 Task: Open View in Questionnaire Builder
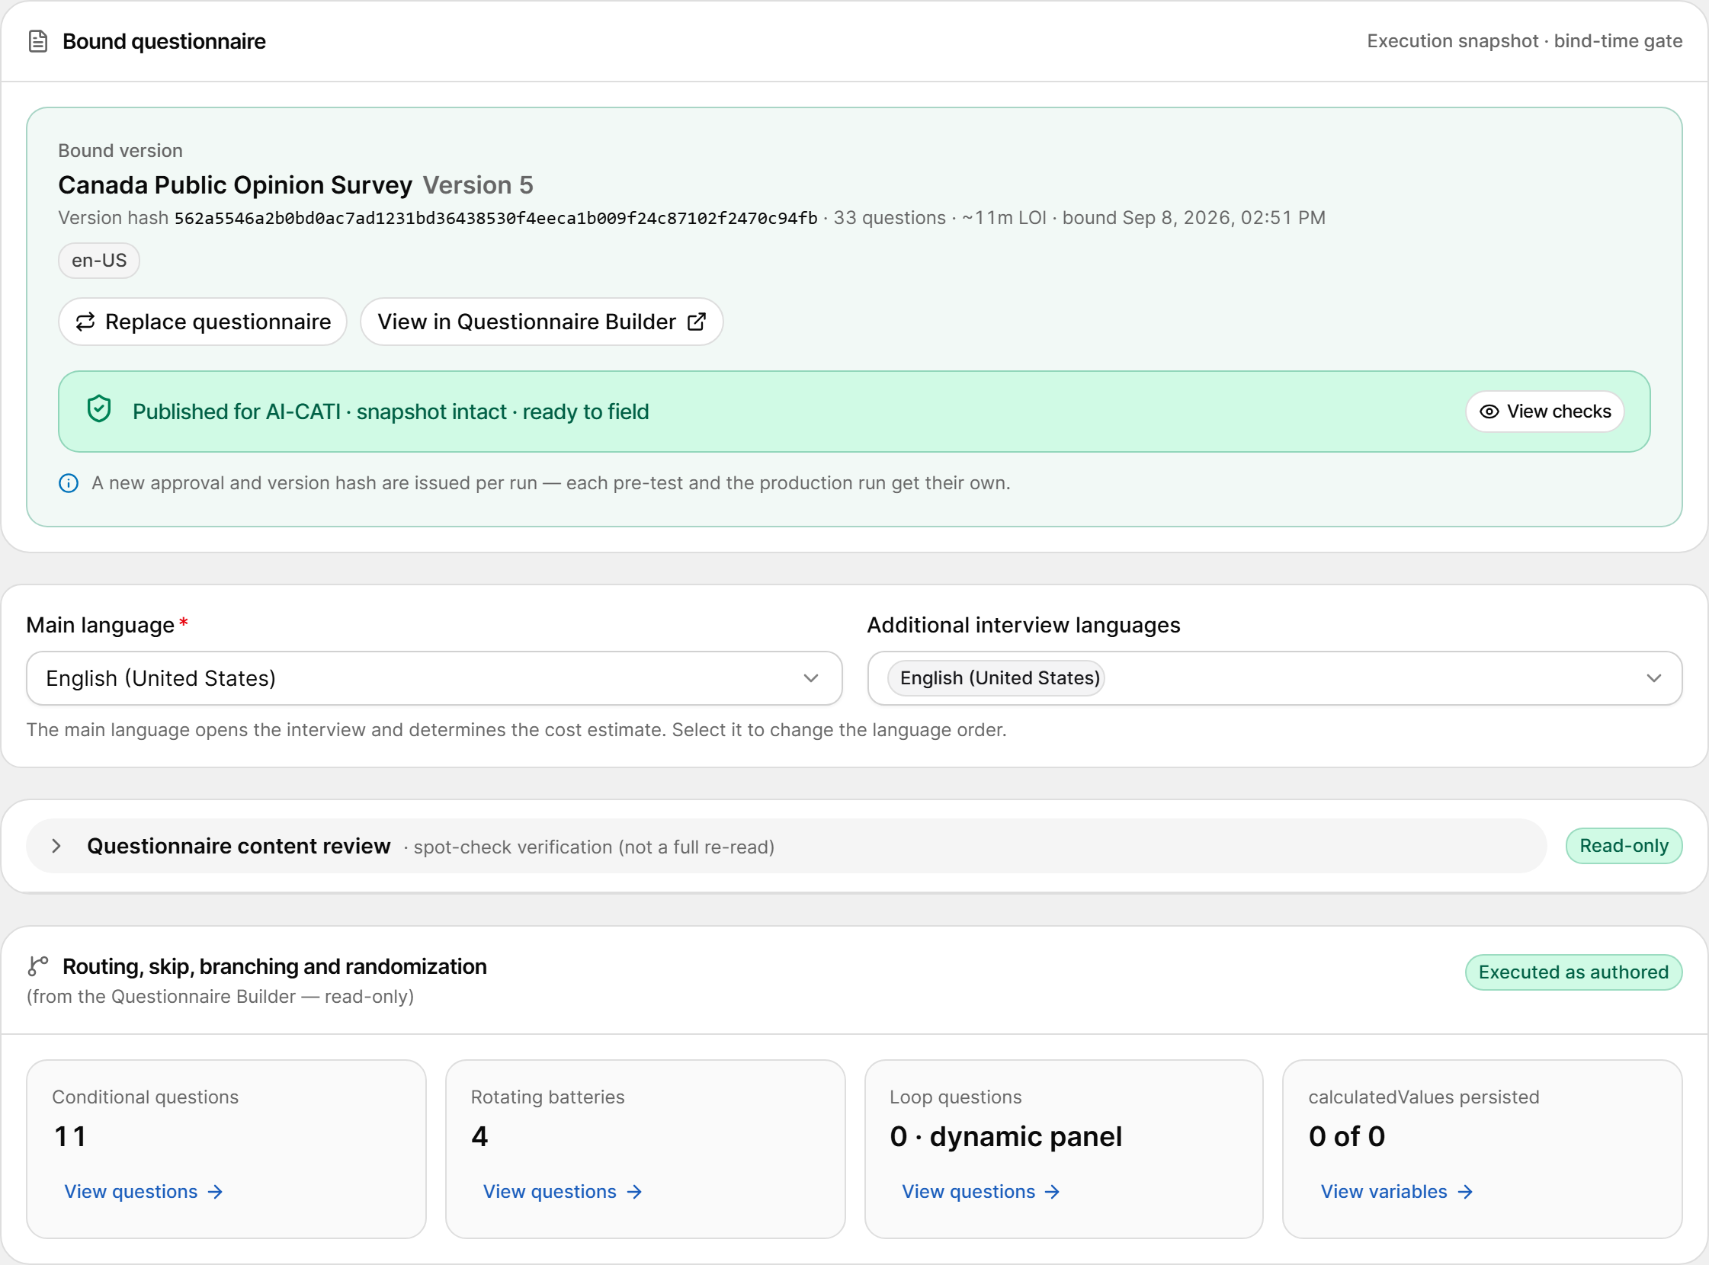click(x=541, y=322)
